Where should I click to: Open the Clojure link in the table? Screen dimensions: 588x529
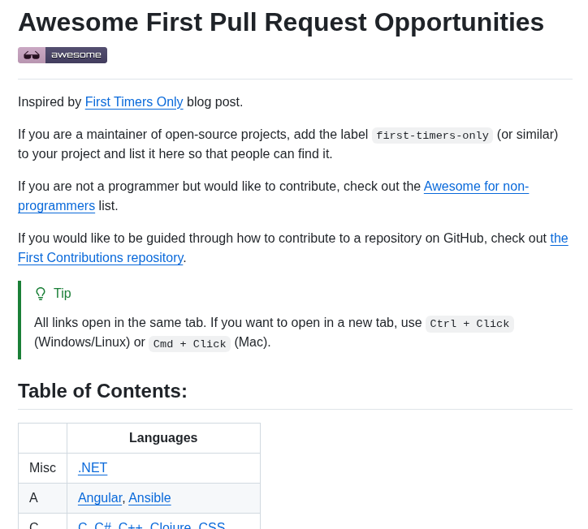tap(171, 525)
